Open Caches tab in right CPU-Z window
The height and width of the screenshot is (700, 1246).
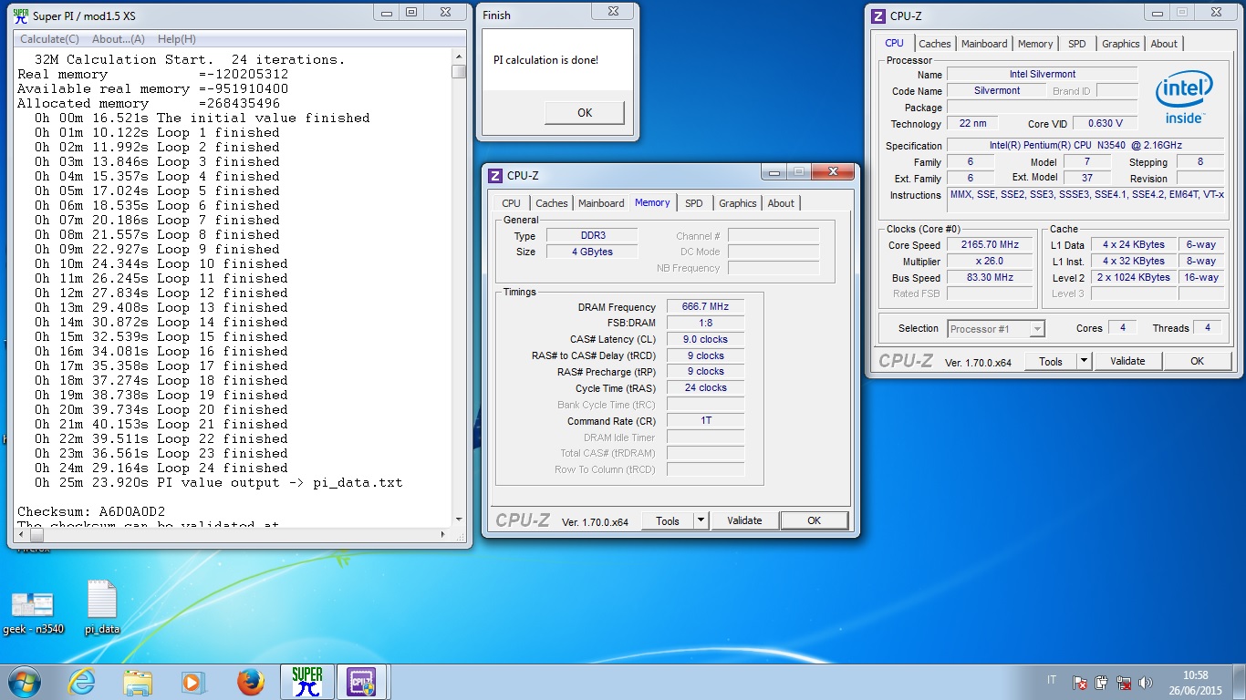click(x=935, y=44)
